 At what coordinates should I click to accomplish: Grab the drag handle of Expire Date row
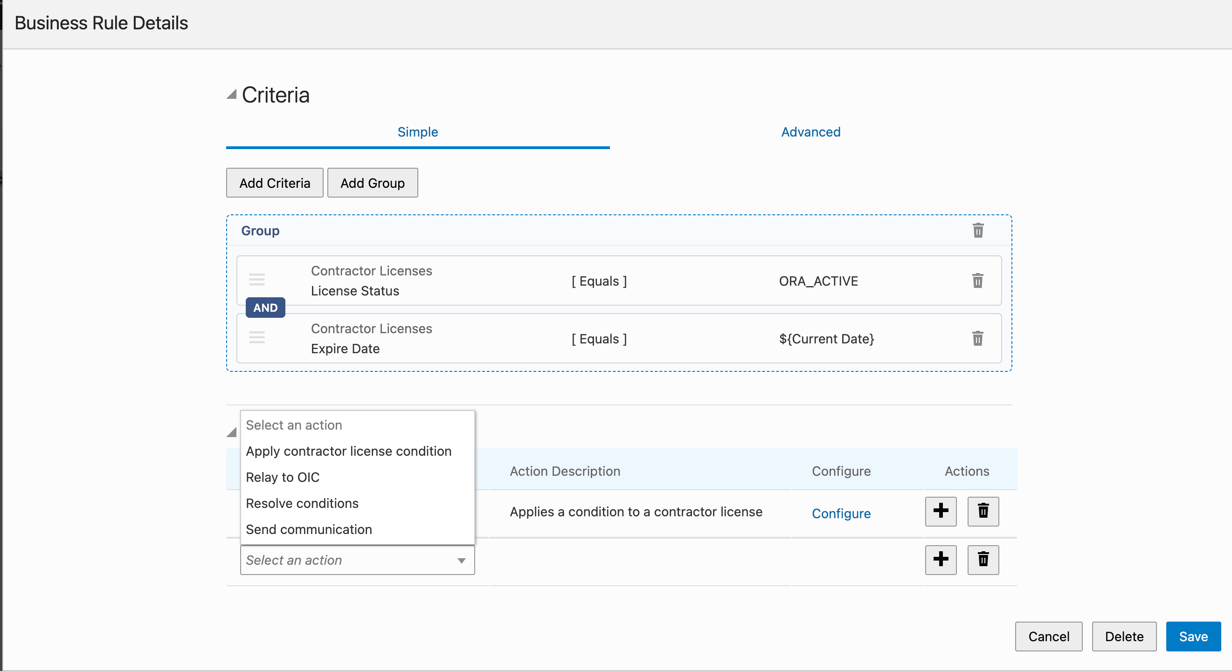(257, 337)
